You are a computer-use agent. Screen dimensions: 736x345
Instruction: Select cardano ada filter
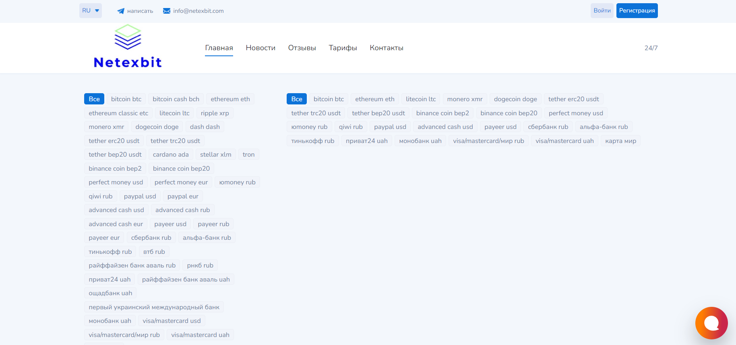click(x=171, y=155)
